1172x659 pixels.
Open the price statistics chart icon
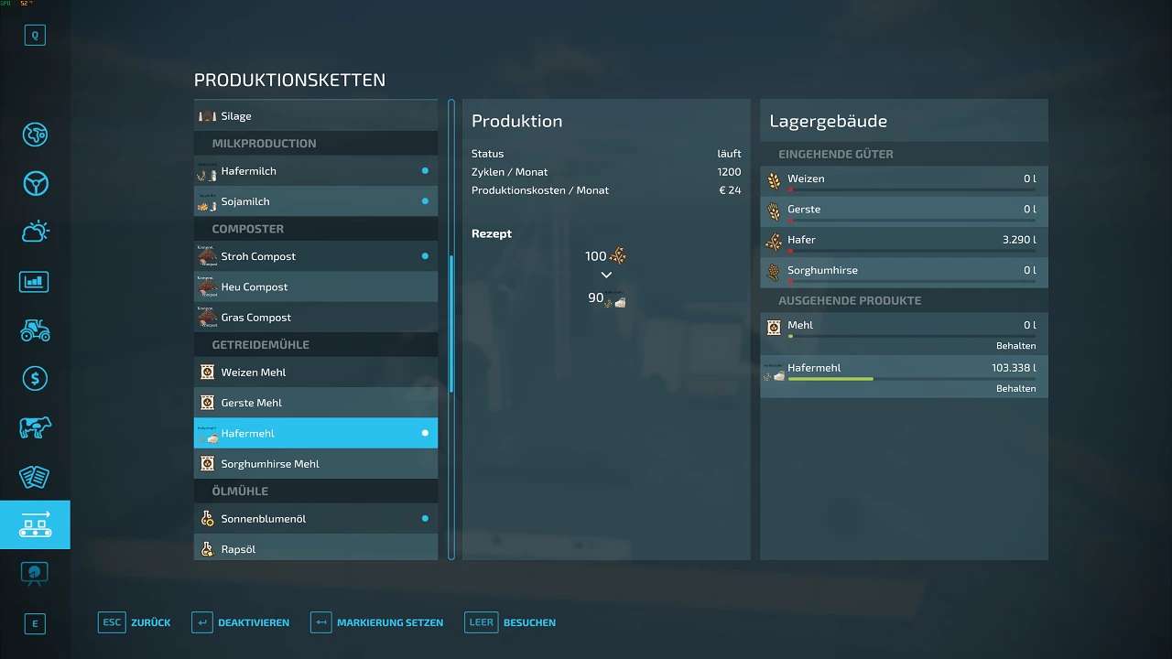pos(35,281)
